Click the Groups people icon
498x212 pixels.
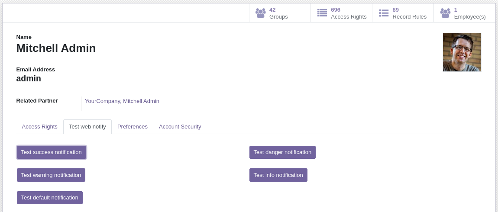260,13
